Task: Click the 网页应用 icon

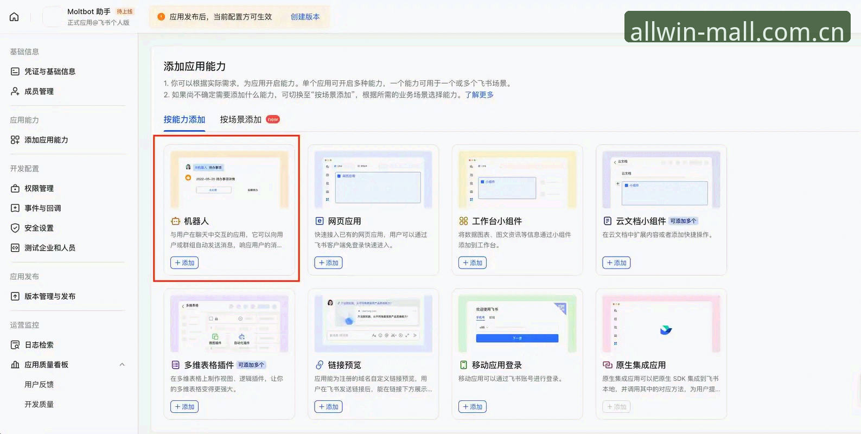Action: [320, 221]
